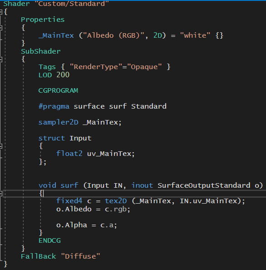Screen dimensions: 266x270
Task: Click the ENDCG keyword
Action: (49, 240)
